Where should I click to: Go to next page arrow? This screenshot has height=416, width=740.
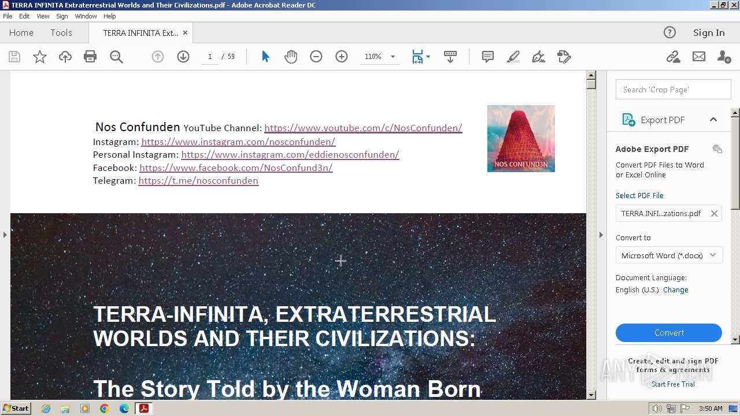183,57
